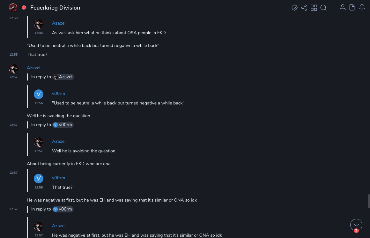Click v00rm's name above 'That true?' quote

pyautogui.click(x=58, y=178)
